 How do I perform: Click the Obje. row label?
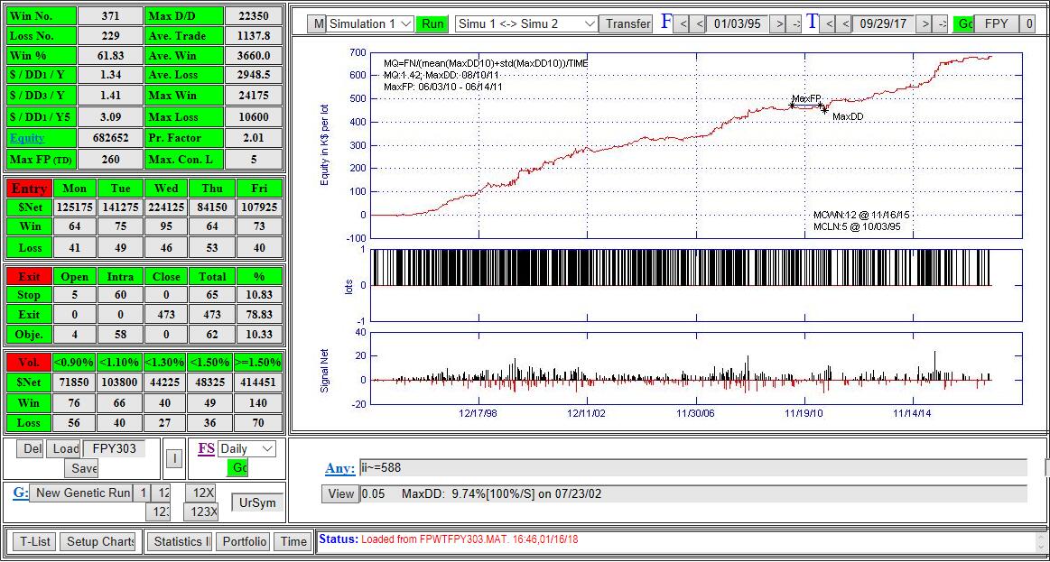click(x=29, y=334)
